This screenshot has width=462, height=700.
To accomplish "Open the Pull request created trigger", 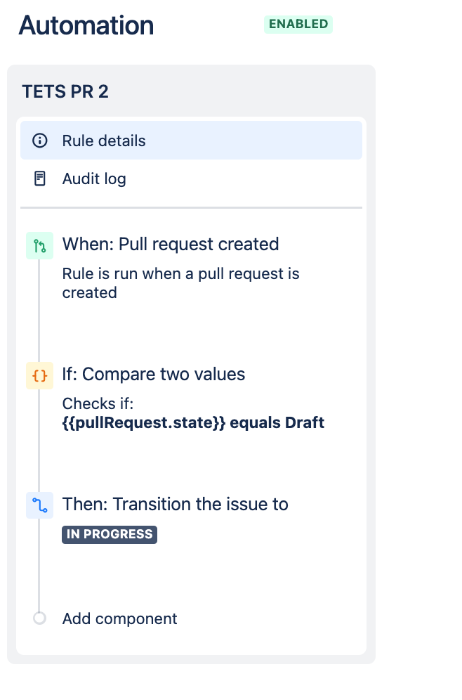I will tap(171, 244).
